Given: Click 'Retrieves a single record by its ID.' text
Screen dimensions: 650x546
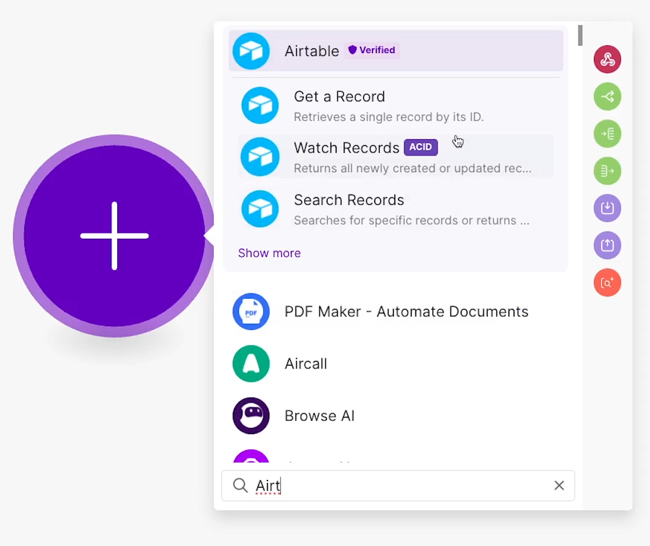Looking at the screenshot, I should click(389, 117).
